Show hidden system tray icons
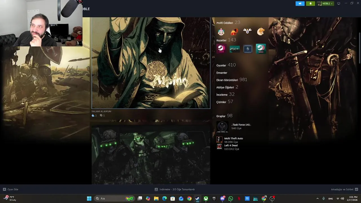This screenshot has width=361, height=203. click(317, 198)
